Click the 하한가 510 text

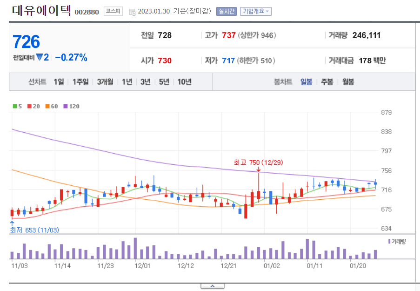(x=256, y=61)
